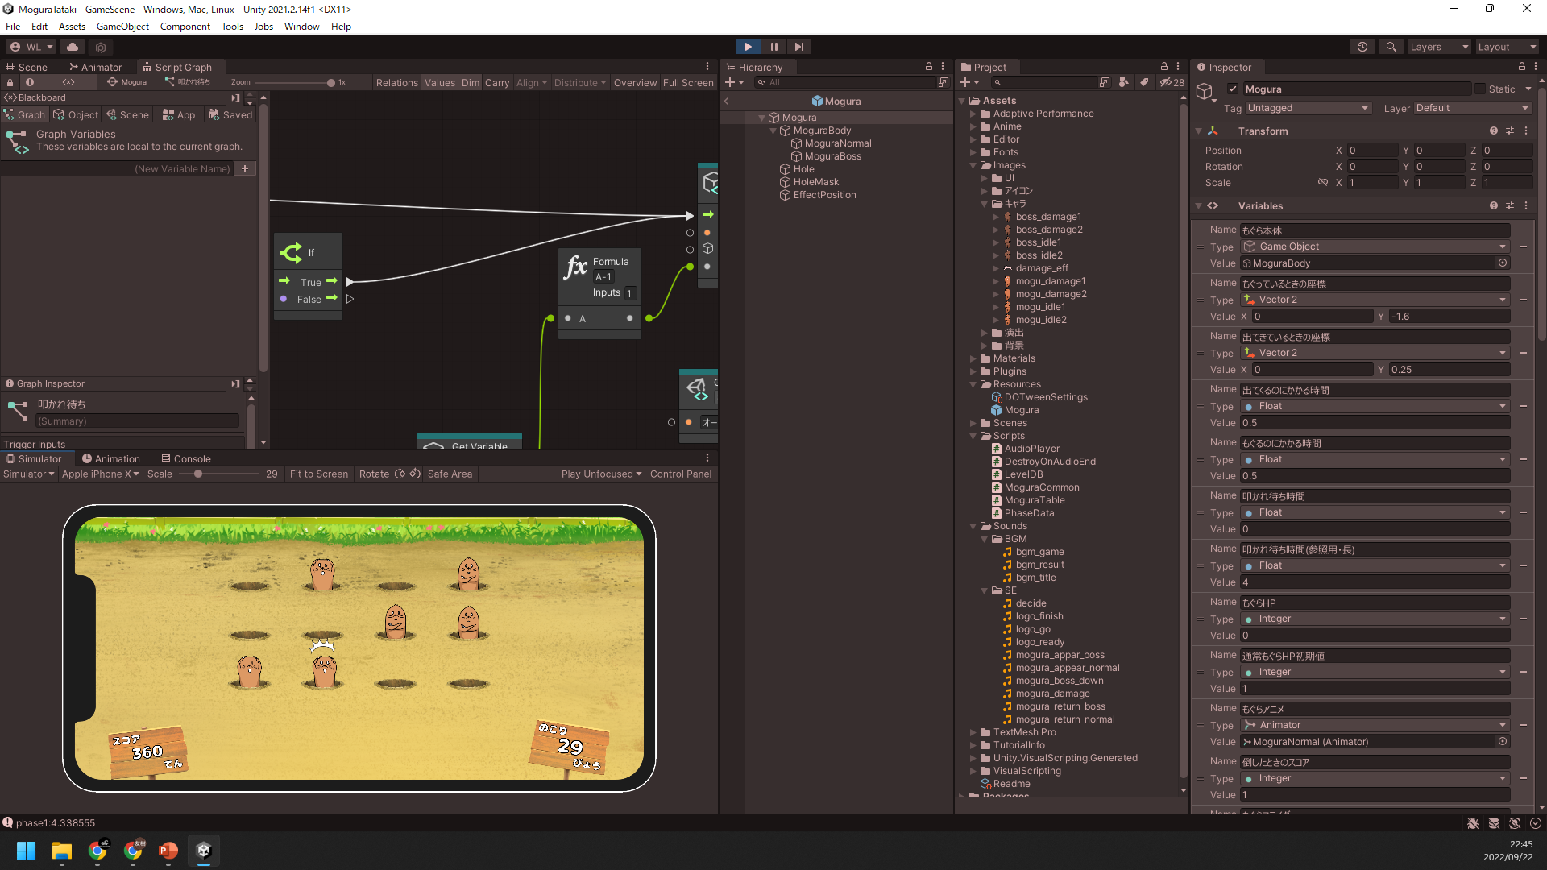Open the GameObject menu

point(122,27)
